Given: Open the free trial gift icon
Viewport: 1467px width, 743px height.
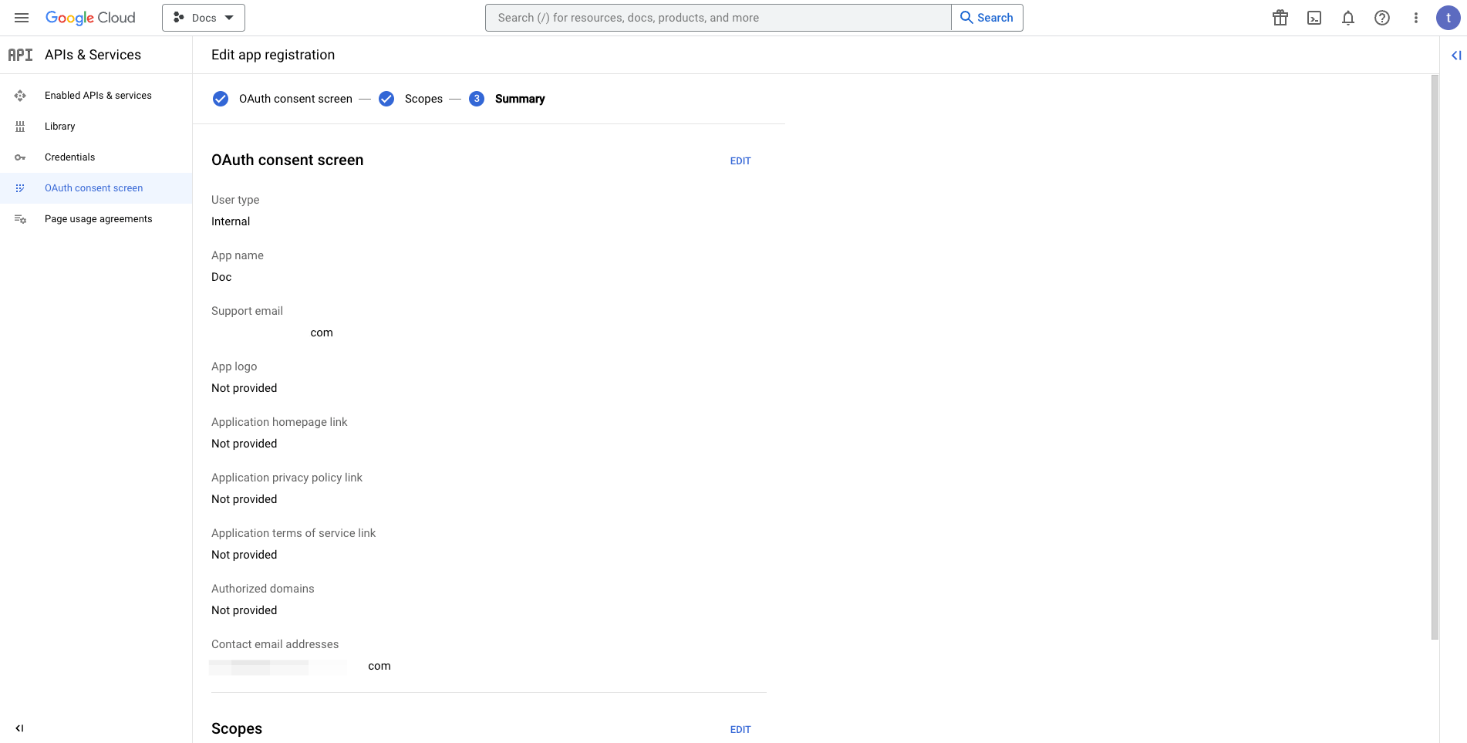Looking at the screenshot, I should coord(1280,18).
